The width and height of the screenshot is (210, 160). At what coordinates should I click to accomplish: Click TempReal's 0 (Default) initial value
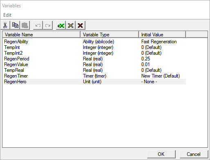pos(151,70)
